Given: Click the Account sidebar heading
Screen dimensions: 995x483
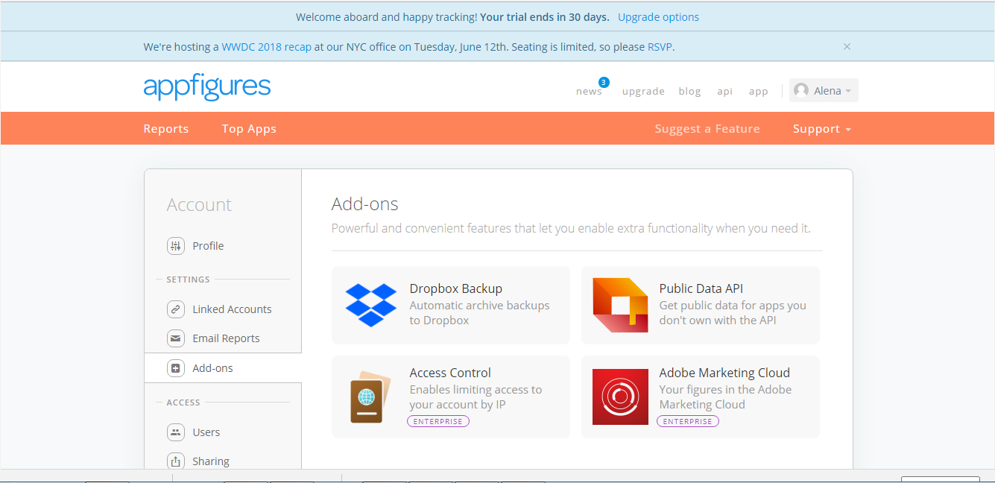Looking at the screenshot, I should coord(199,204).
